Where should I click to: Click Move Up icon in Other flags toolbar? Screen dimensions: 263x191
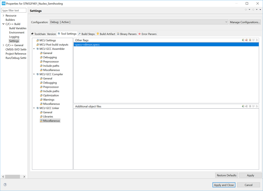click(x=254, y=40)
